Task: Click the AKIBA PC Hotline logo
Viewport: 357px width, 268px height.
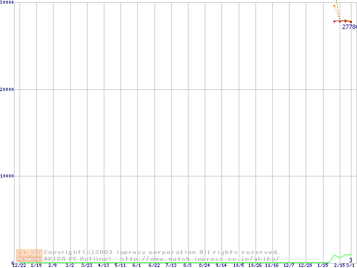Action: point(30,255)
